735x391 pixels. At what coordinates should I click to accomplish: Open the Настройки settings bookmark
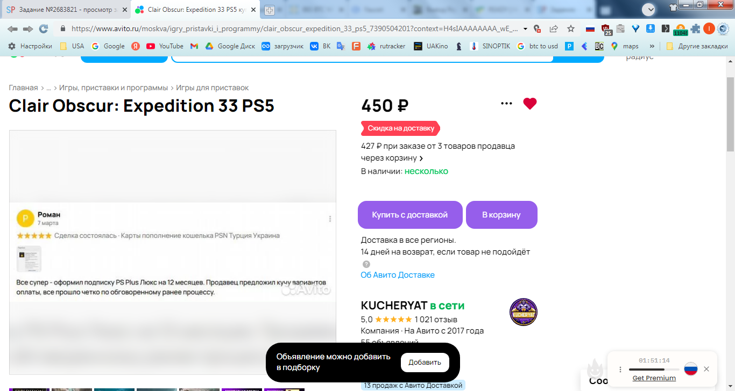(30, 46)
